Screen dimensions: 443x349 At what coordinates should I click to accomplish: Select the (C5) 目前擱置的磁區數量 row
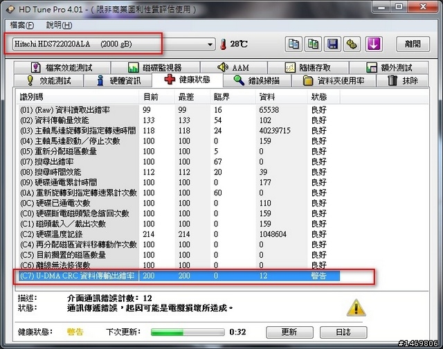[179, 255]
